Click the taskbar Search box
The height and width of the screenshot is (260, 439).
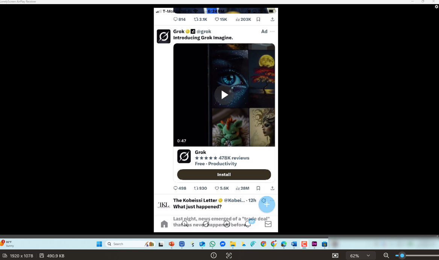(x=130, y=244)
